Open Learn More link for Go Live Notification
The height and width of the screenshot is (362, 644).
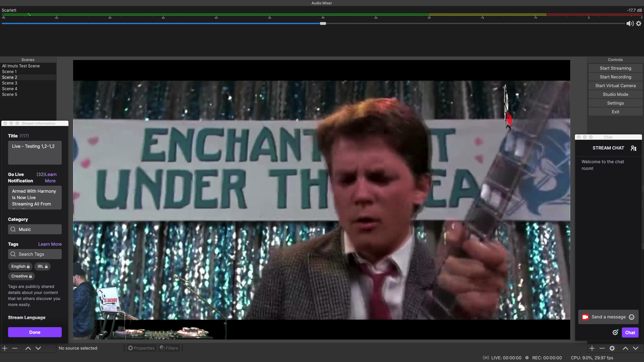[x=51, y=178]
